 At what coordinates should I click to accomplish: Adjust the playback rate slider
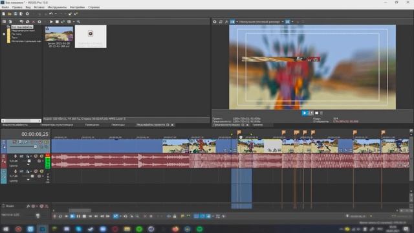point(38,216)
